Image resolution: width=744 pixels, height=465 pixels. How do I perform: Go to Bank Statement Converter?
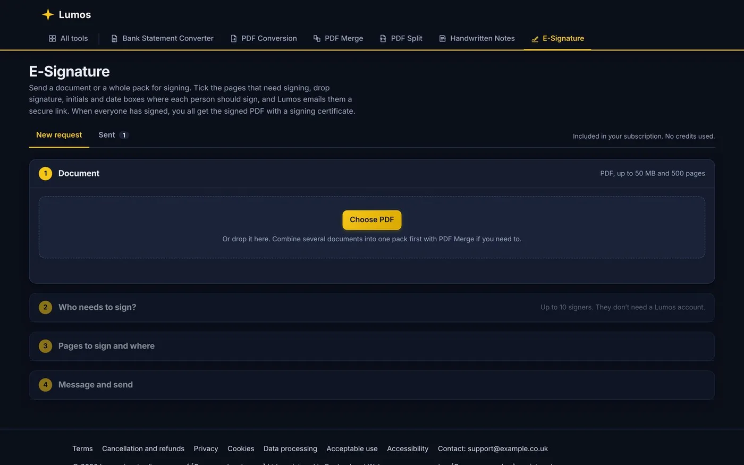click(x=162, y=38)
